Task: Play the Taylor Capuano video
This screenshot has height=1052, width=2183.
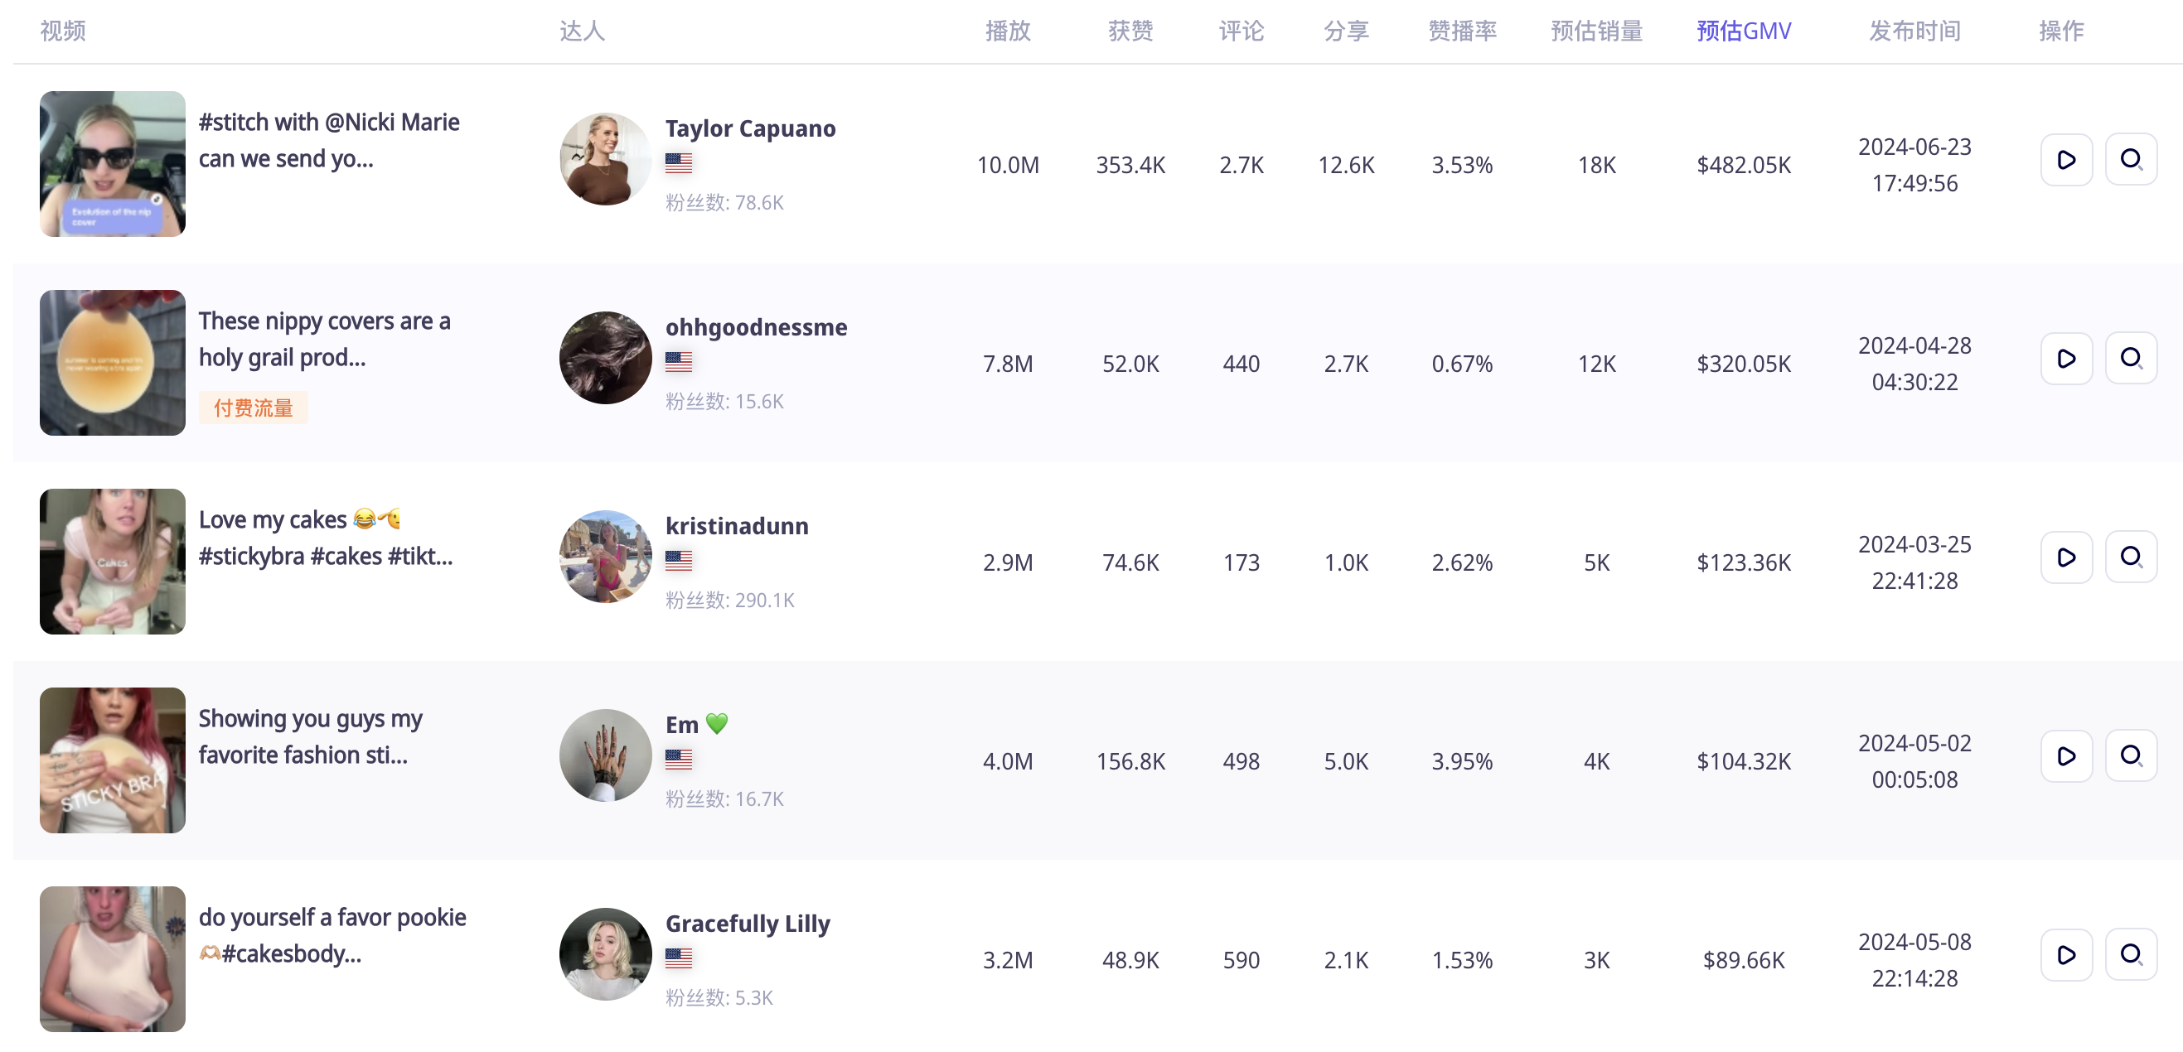Action: pos(2065,160)
